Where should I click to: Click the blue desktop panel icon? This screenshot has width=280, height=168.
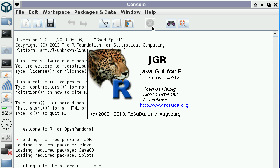click(x=6, y=163)
